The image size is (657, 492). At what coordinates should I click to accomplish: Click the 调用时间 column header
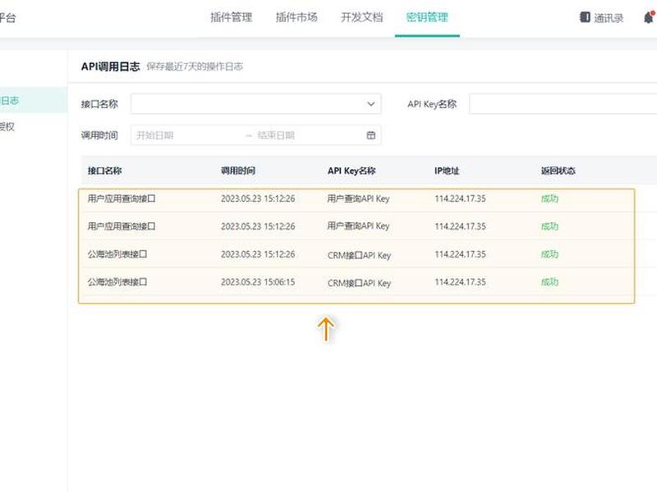(x=238, y=171)
